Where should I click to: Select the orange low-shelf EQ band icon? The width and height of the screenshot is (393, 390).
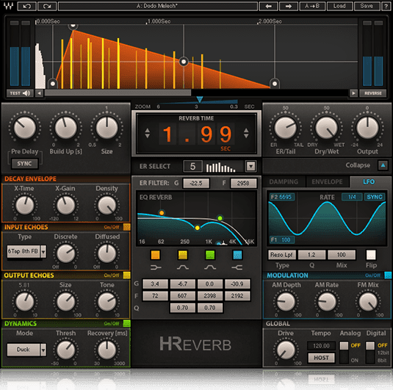coord(155,255)
